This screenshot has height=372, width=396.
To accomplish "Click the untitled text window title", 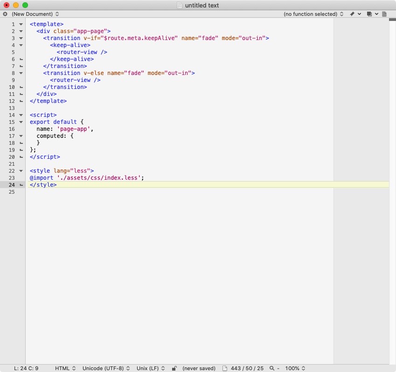I will (x=202, y=5).
